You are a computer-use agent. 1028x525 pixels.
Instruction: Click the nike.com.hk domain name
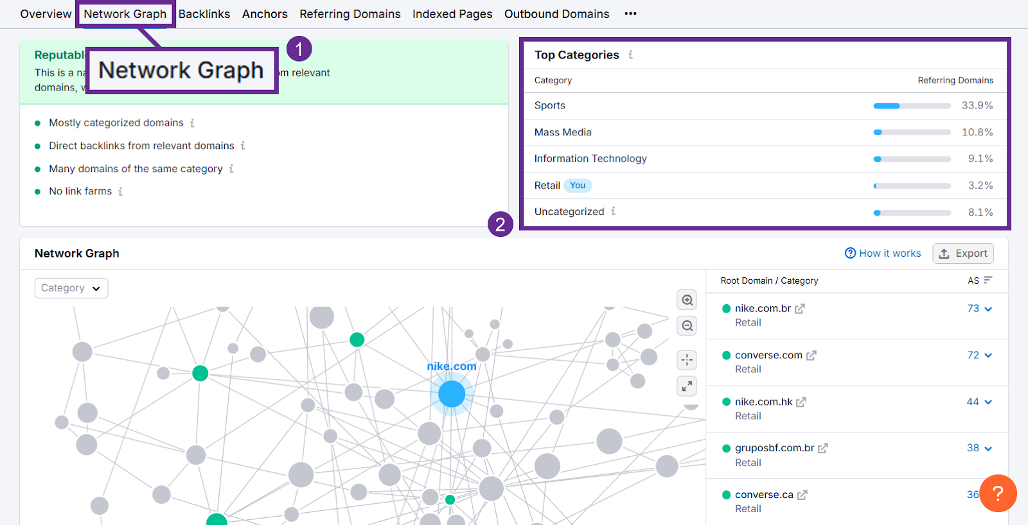coord(763,402)
